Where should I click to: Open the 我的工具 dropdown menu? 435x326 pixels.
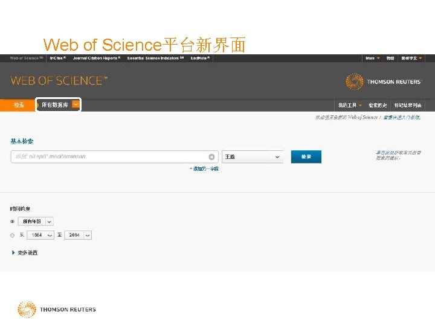coord(350,105)
